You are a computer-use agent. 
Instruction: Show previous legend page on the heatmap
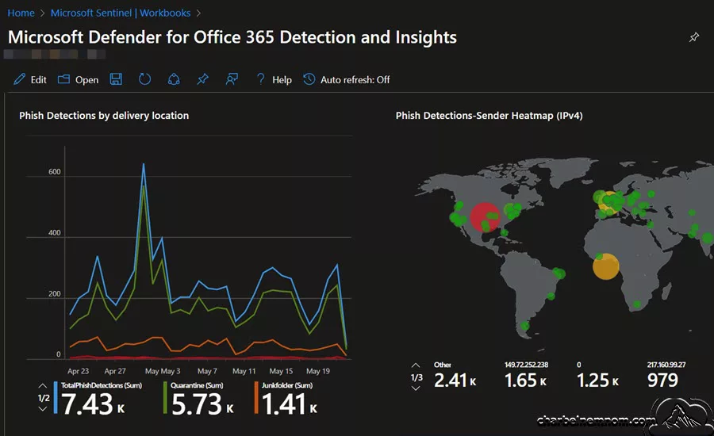click(x=416, y=365)
